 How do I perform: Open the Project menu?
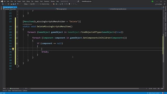coord(19,1)
